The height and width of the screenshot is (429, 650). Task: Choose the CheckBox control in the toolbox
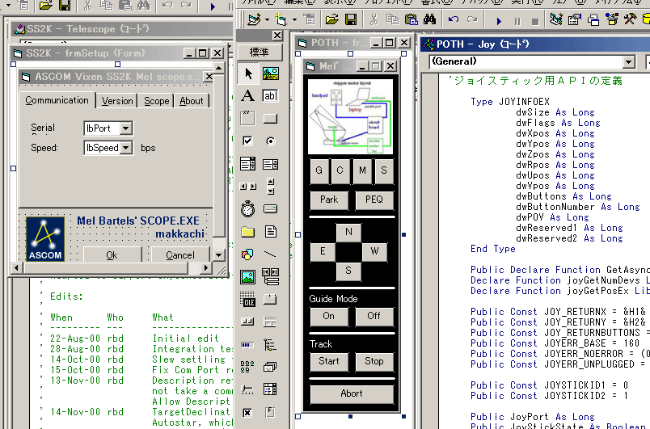click(x=248, y=141)
